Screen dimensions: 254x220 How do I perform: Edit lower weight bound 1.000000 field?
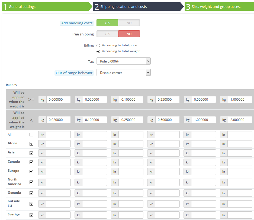[240, 100]
